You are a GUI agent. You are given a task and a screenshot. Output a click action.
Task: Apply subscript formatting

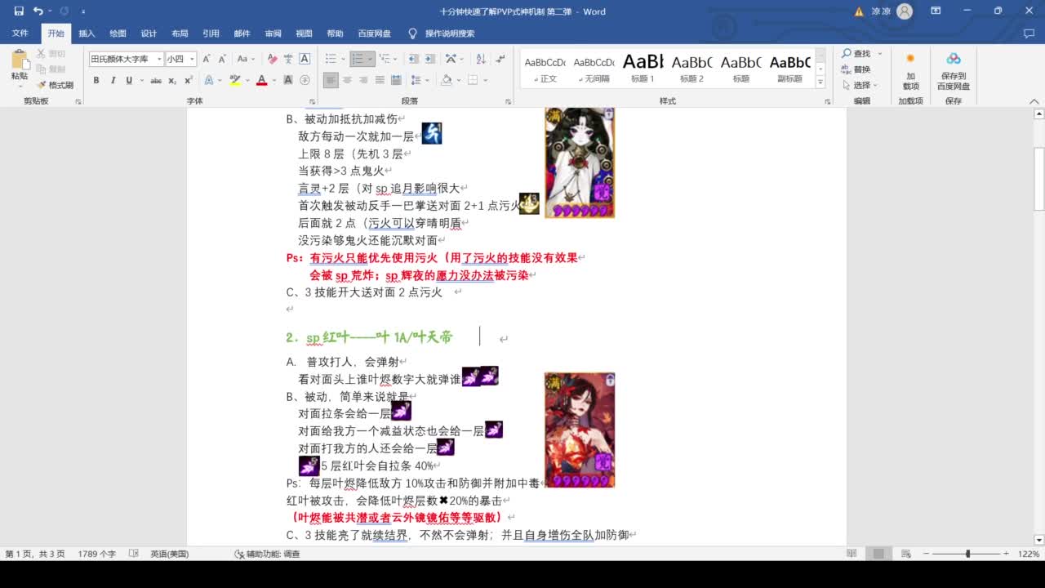(172, 80)
